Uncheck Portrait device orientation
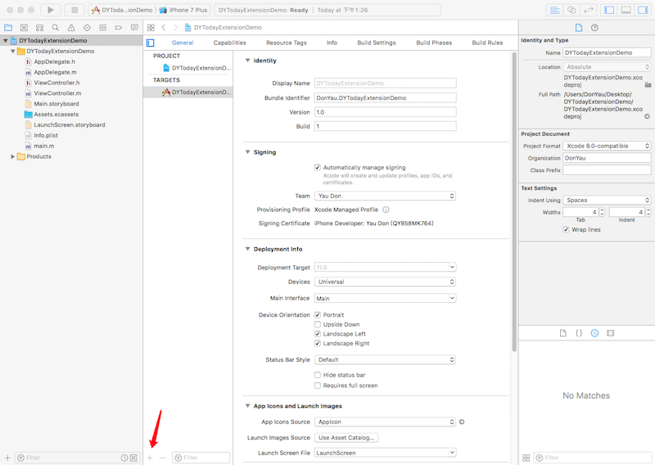This screenshot has height=465, width=655. (x=318, y=315)
